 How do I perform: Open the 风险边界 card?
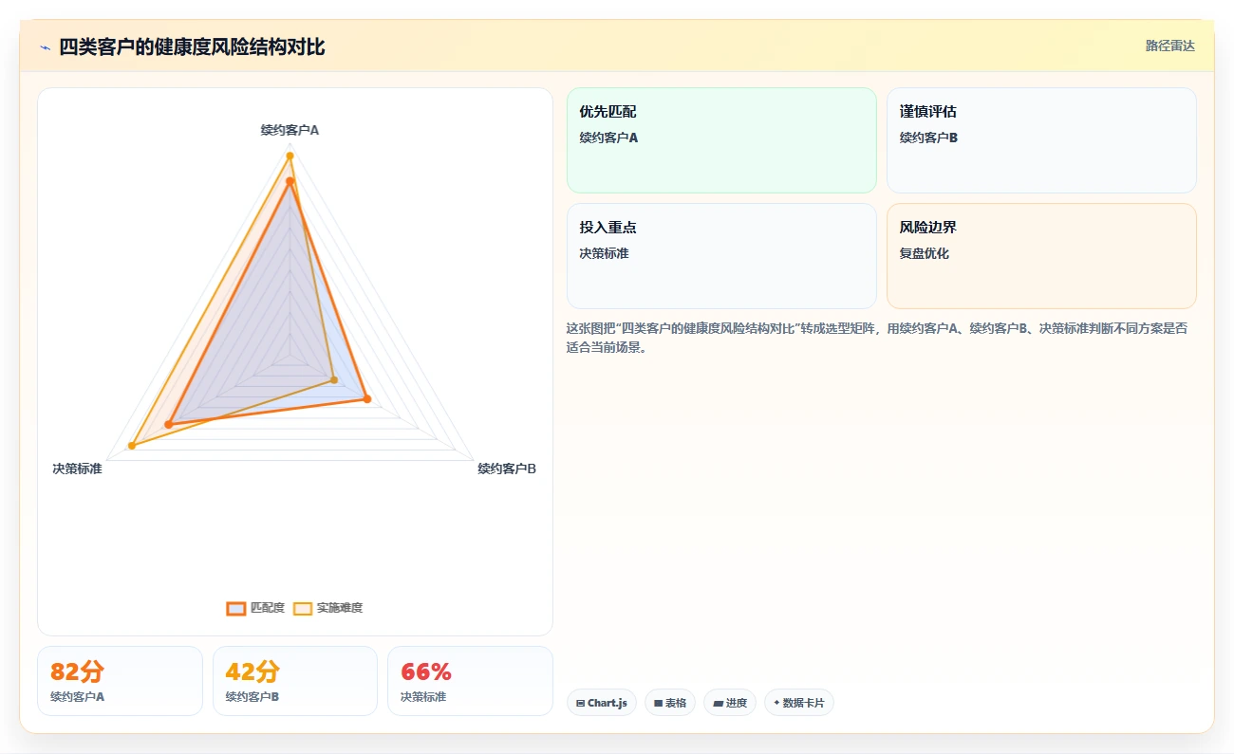click(1041, 256)
